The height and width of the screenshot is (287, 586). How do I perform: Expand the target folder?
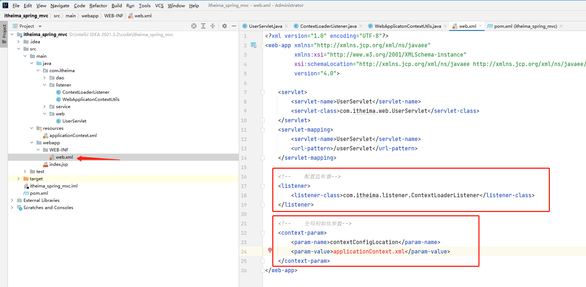[19, 179]
